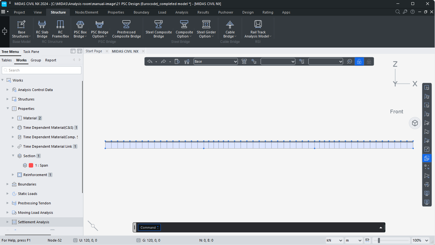435x245 pixels.
Task: Click the Start Page document tab
Action: coord(94,51)
